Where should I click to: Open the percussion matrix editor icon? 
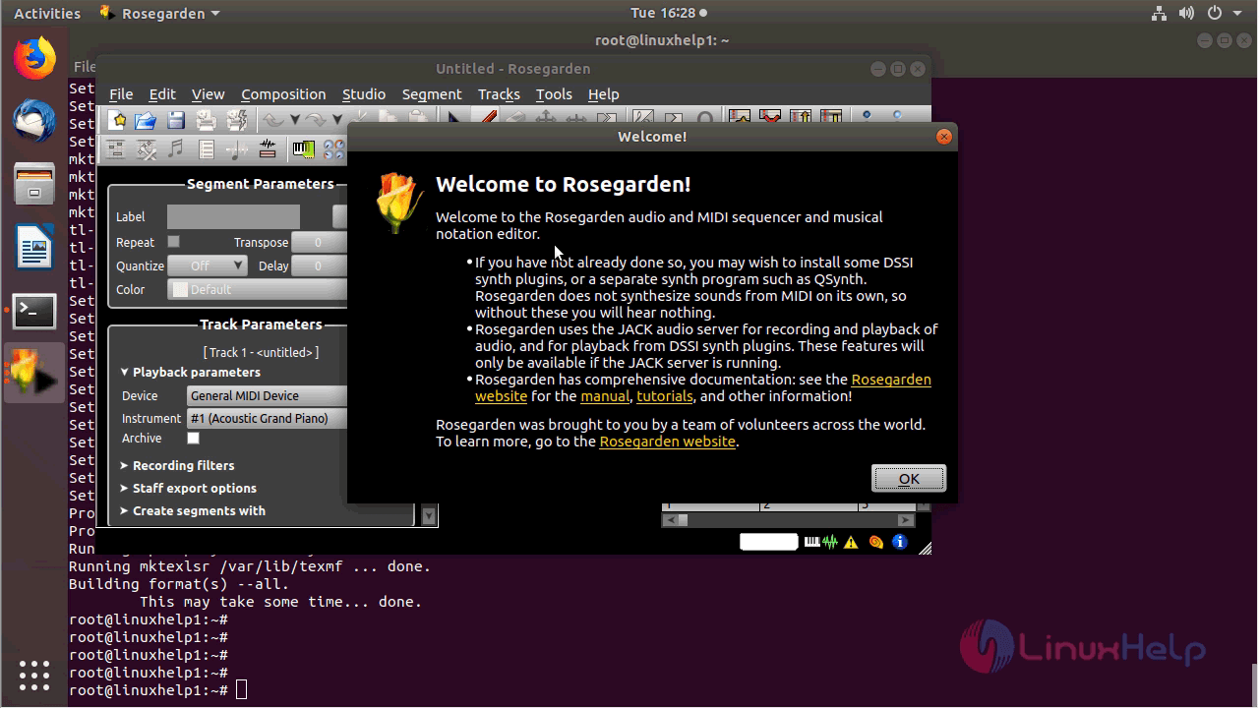146,149
